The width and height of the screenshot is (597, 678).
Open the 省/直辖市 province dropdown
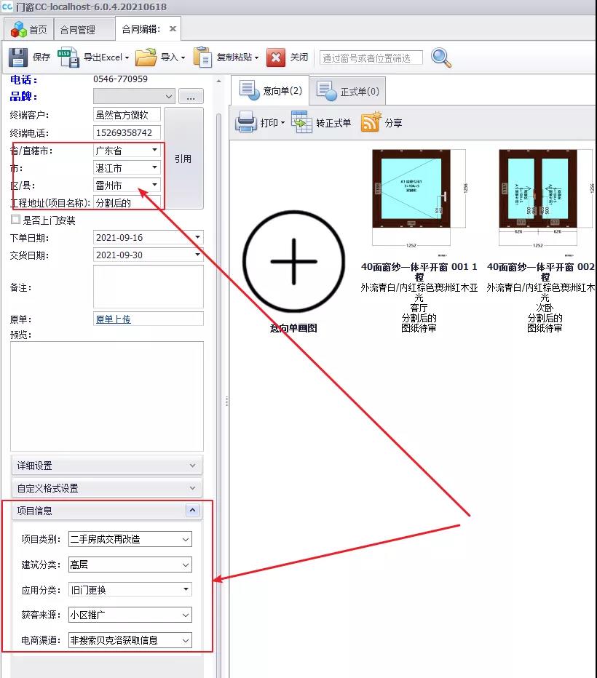154,151
